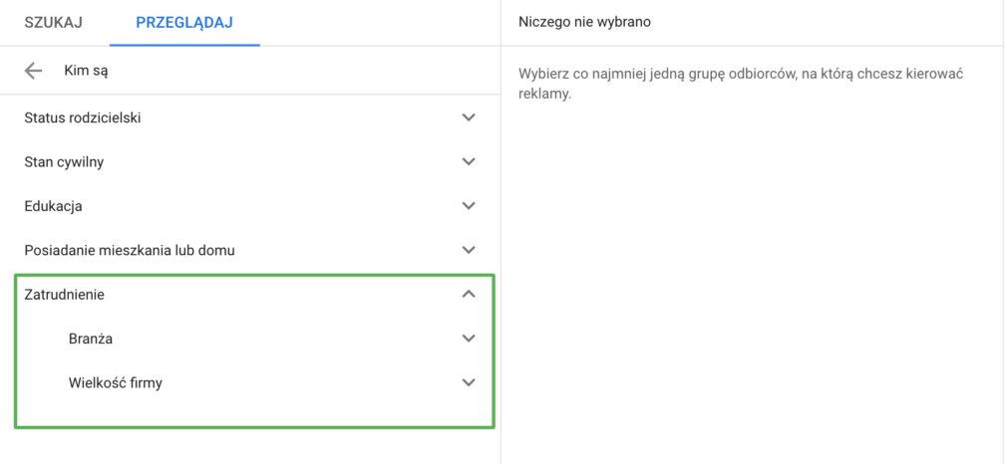The width and height of the screenshot is (1005, 464).
Task: Select the PRZEGLĄDAJ tab
Action: (184, 23)
